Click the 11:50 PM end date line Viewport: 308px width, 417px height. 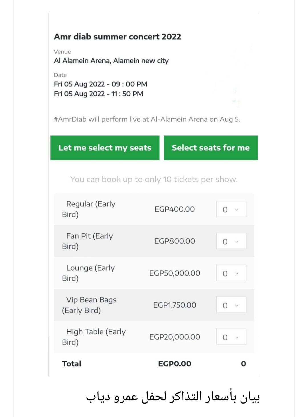(98, 94)
